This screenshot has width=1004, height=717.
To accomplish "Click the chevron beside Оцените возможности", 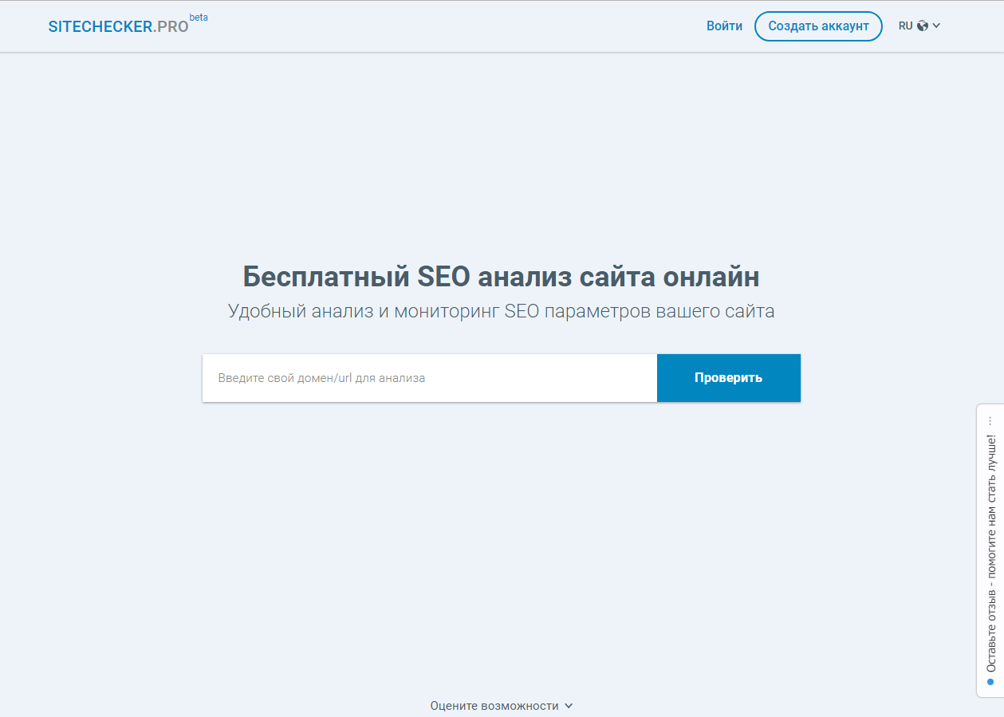I will tap(568, 706).
